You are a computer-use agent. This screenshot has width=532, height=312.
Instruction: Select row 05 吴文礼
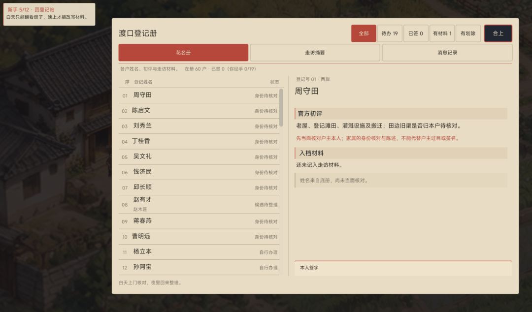coord(199,156)
